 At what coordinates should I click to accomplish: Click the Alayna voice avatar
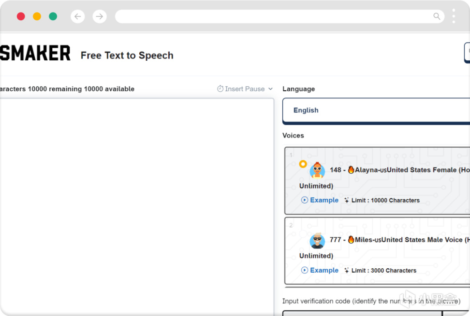coord(317,170)
